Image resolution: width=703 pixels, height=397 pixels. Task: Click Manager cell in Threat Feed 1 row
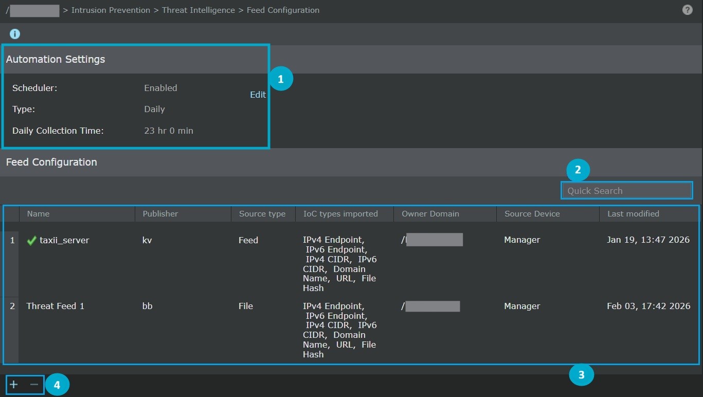[522, 306]
